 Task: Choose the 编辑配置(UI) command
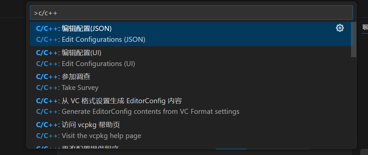click(x=82, y=52)
